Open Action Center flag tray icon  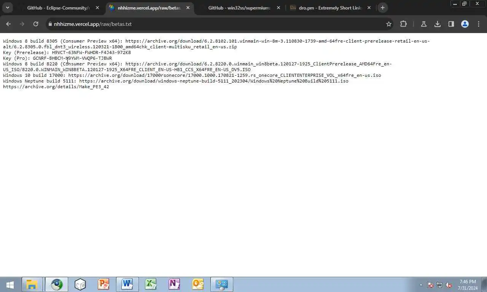click(x=430, y=285)
